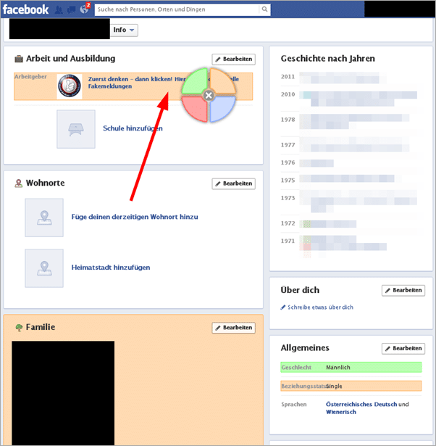Click the Familie tree icon
Image resolution: width=436 pixels, height=446 pixels.
point(19,328)
